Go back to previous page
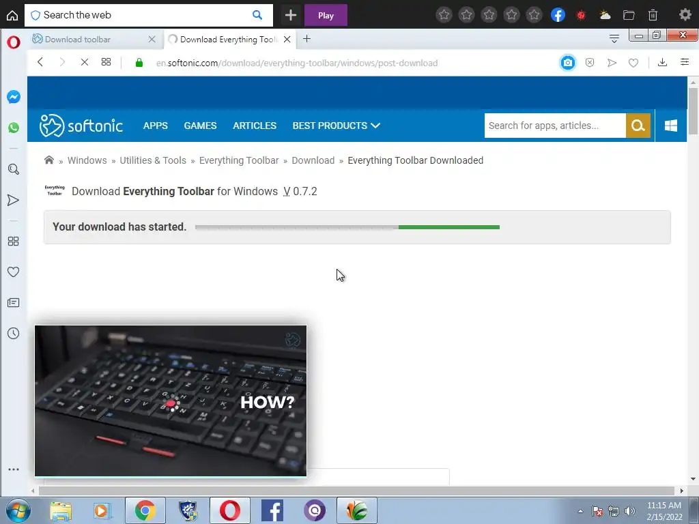Screen dimensions: 699x524 pyautogui.click(x=40, y=62)
